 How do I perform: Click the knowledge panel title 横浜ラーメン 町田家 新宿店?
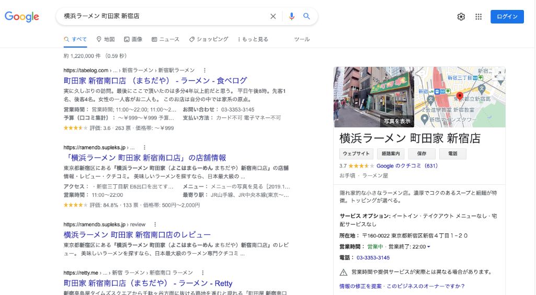tap(410, 138)
